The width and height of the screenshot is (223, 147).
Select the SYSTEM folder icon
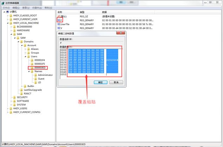pyautogui.click(x=14, y=105)
